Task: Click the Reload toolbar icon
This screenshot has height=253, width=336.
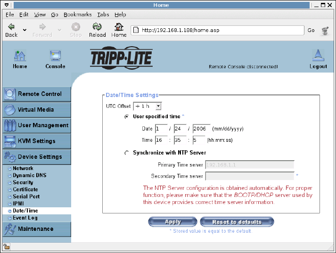Action: (x=97, y=26)
